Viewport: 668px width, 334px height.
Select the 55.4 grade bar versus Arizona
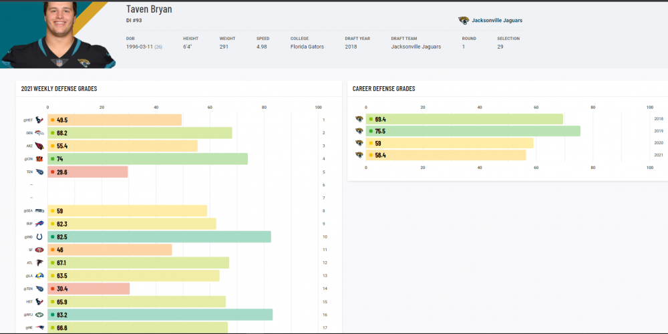click(x=123, y=146)
